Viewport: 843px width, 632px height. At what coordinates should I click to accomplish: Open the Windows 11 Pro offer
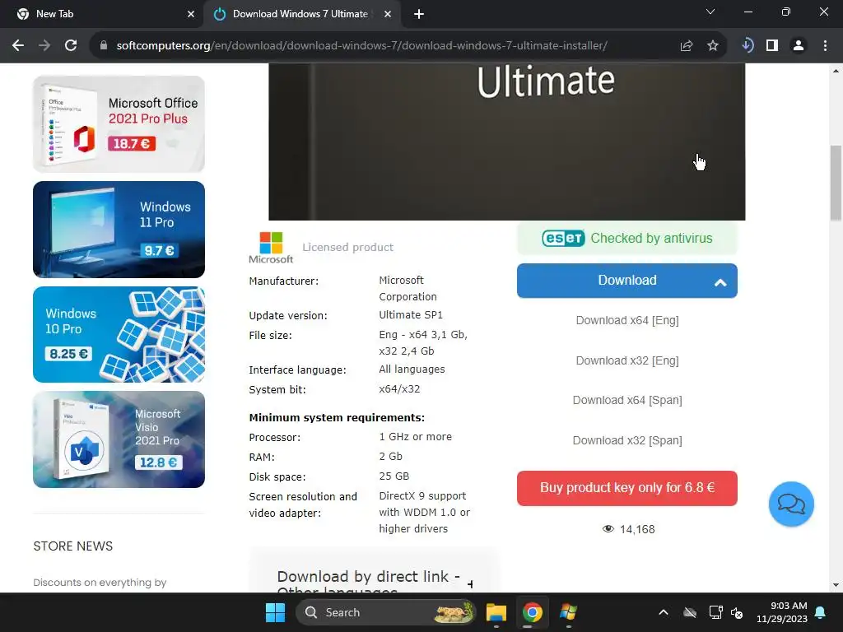[x=119, y=230]
